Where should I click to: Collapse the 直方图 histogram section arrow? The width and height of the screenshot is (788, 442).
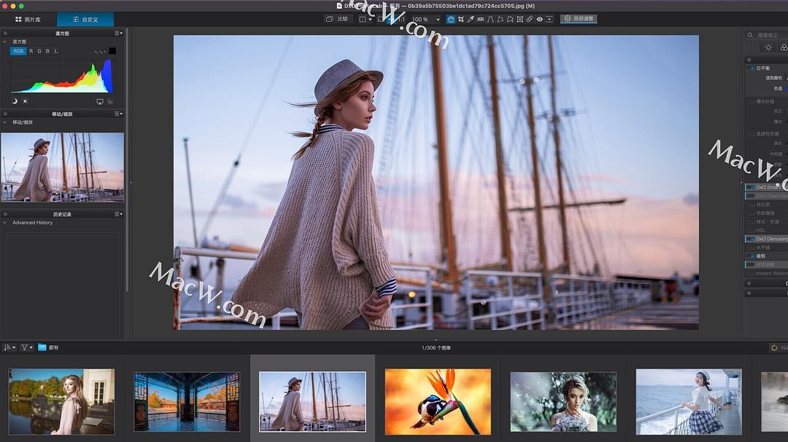click(x=6, y=42)
